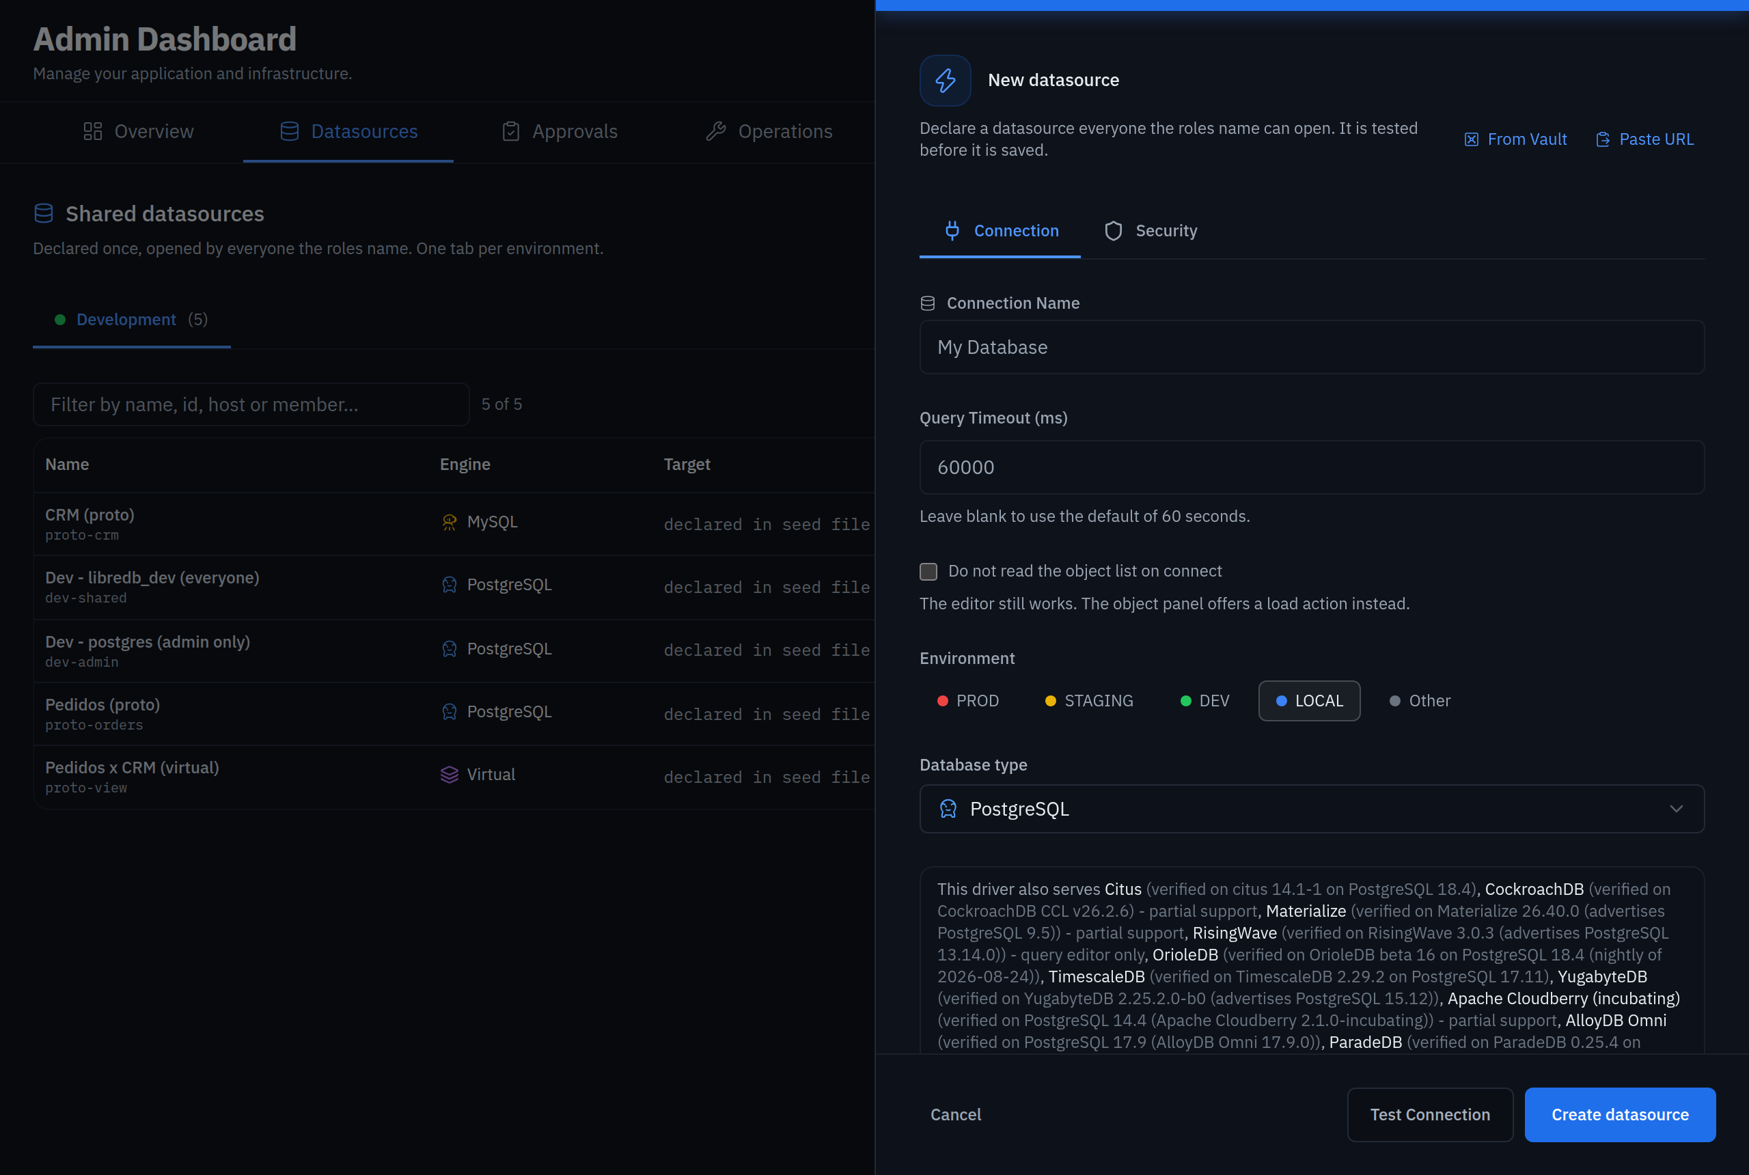Click the From Vault link
This screenshot has height=1175, width=1749.
tap(1515, 139)
